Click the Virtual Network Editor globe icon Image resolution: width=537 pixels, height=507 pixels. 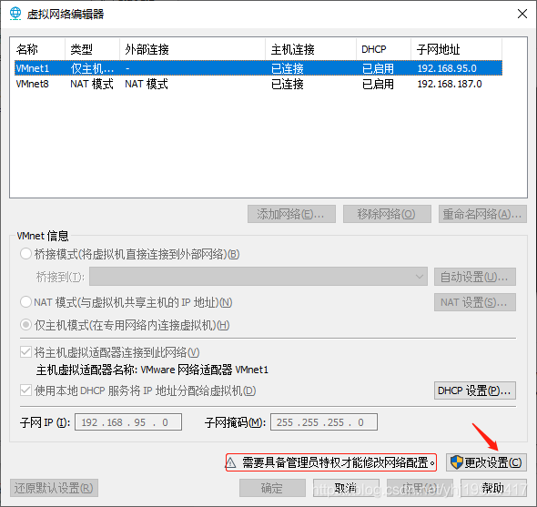coord(15,14)
